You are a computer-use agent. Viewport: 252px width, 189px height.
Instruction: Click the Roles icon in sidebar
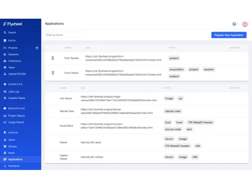coord(5,153)
